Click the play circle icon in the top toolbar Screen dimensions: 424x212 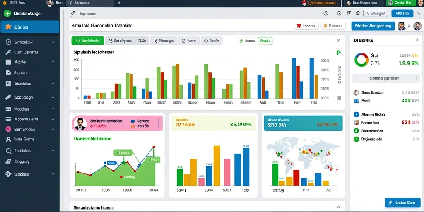[339, 13]
